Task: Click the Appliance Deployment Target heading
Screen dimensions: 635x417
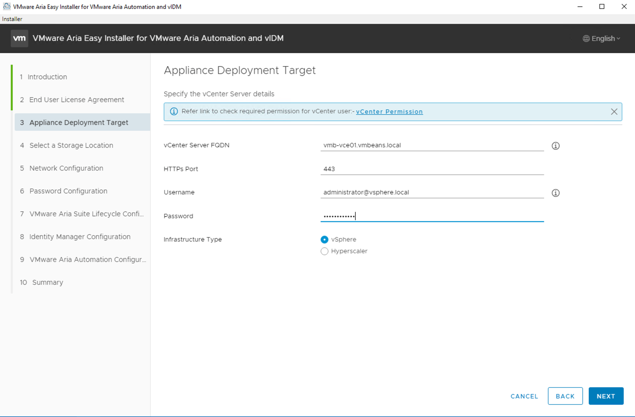Action: [x=240, y=70]
